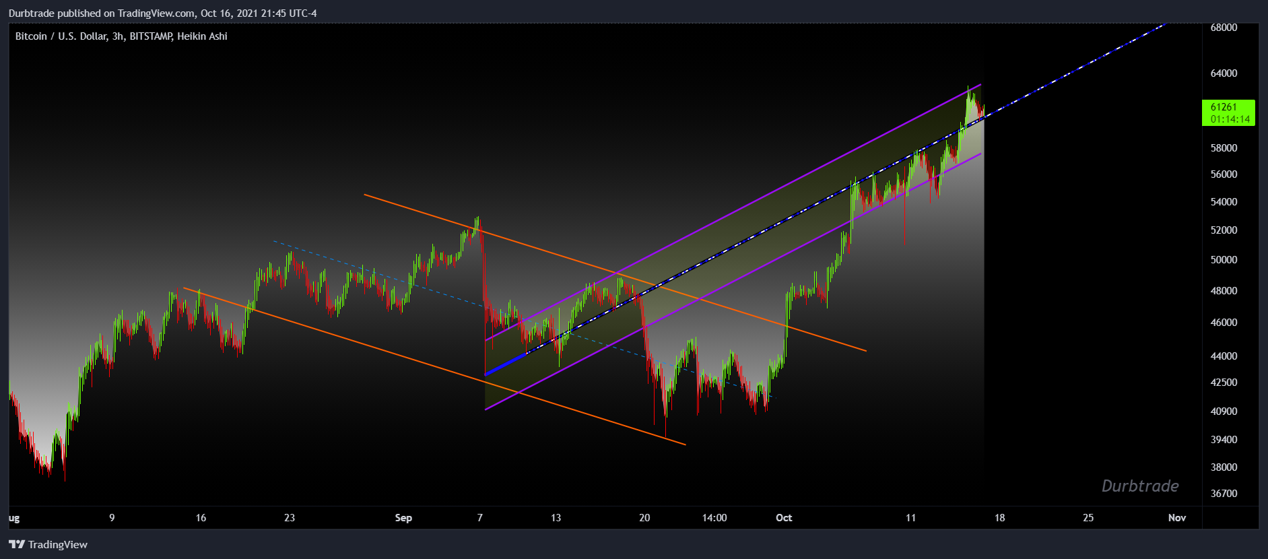This screenshot has height=559, width=1268.
Task: Click the time axis date 25
Action: (1088, 518)
